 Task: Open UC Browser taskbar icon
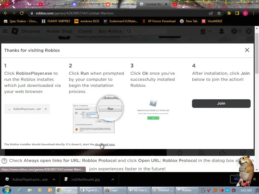pyautogui.click(x=50, y=190)
